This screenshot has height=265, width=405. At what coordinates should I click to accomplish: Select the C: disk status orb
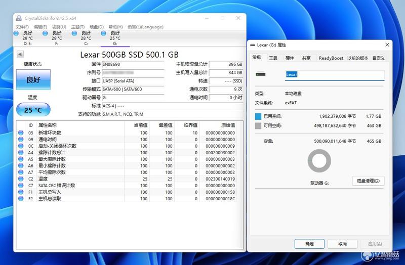click(74, 33)
